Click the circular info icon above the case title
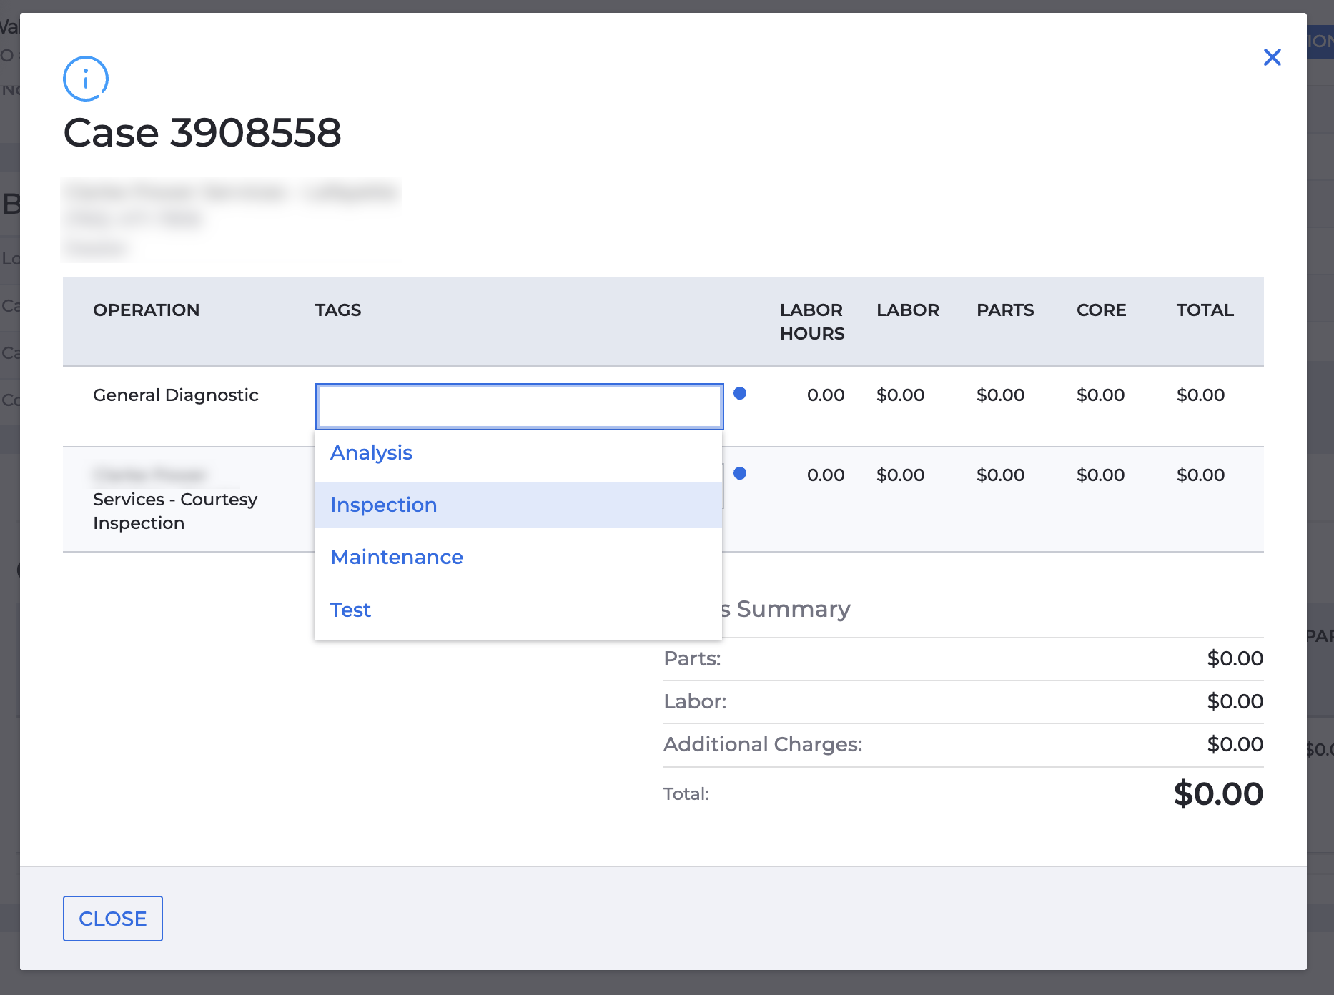Image resolution: width=1334 pixels, height=995 pixels. coord(85,79)
